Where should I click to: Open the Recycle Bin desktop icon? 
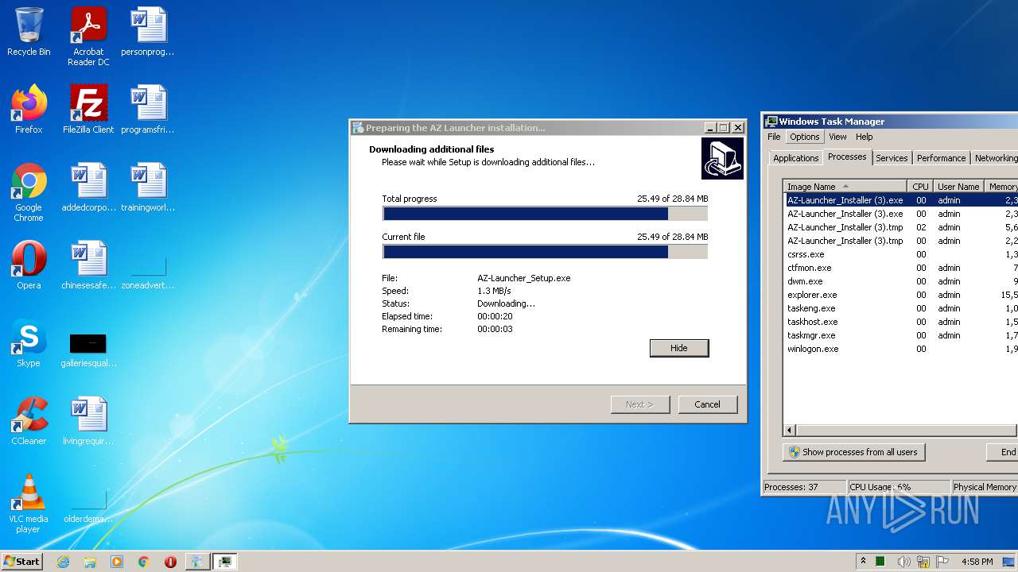(x=29, y=32)
